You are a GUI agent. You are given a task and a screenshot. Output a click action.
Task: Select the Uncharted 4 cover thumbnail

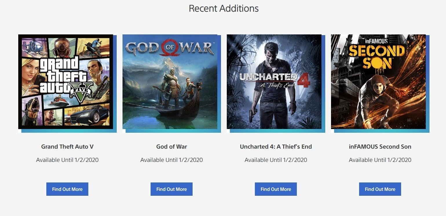point(274,82)
